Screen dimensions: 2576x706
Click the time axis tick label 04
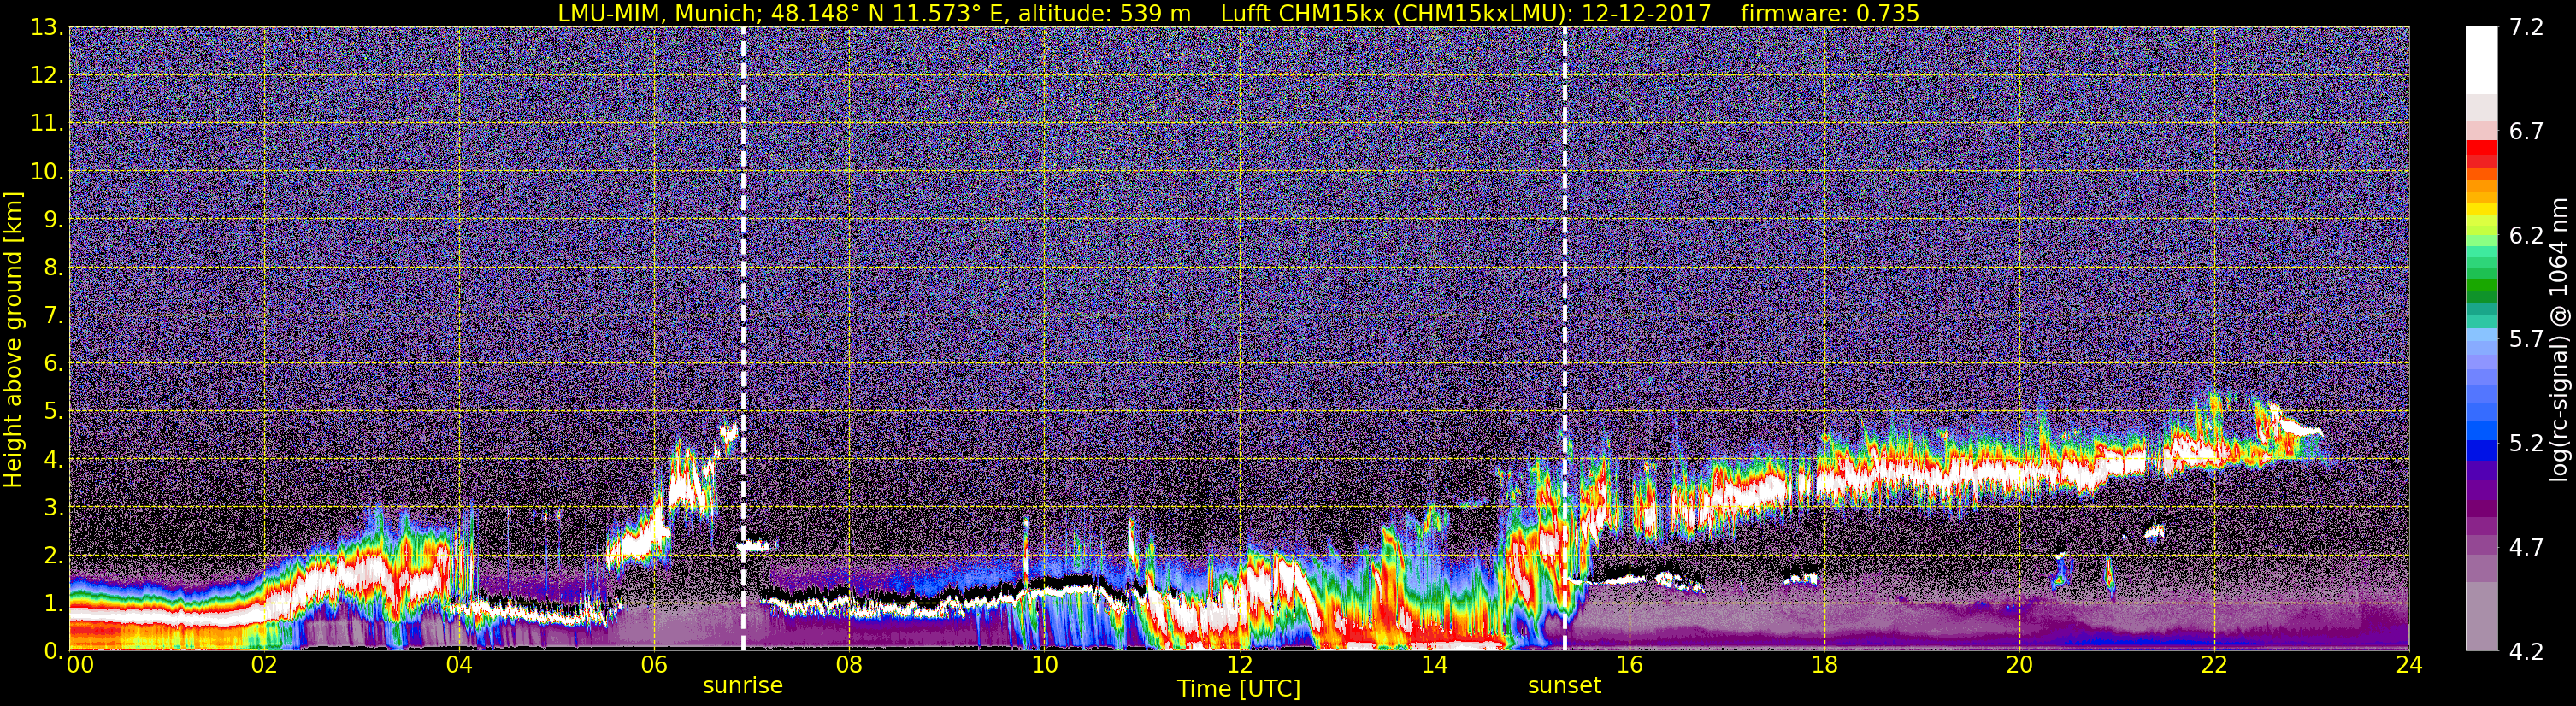pyautogui.click(x=459, y=665)
